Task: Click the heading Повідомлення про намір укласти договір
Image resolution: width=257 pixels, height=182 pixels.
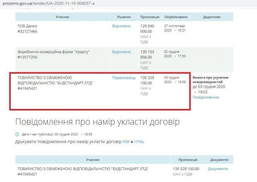Action: click(x=97, y=121)
